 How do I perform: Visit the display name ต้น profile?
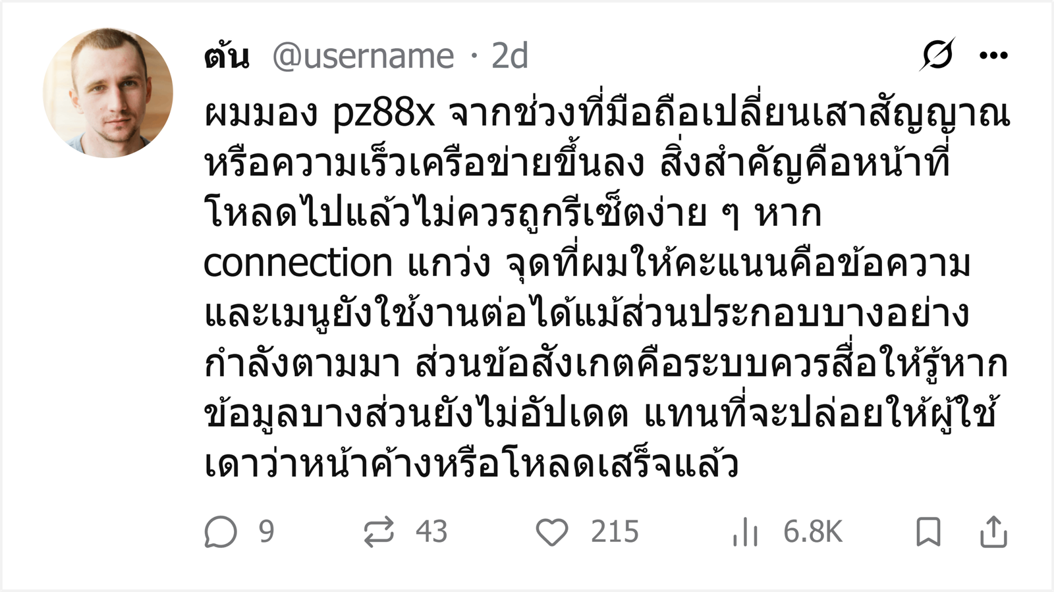tap(227, 55)
